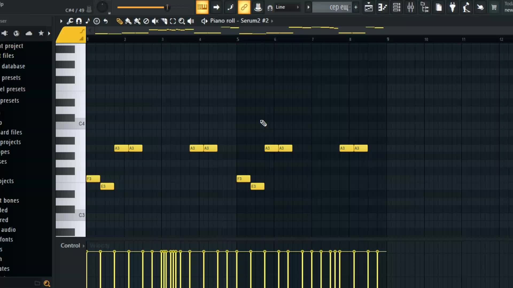Open the plugin picker plug icon
Viewport: 513px width, 288px height.
(453, 7)
